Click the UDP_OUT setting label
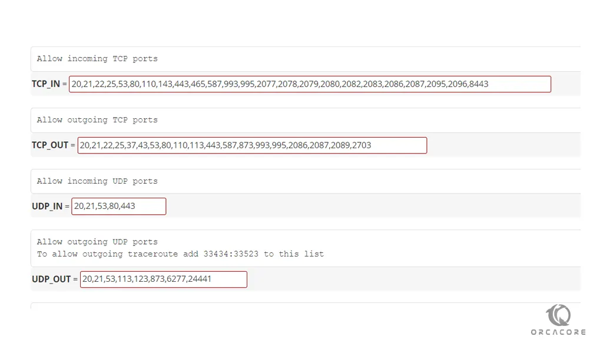 [51, 279]
